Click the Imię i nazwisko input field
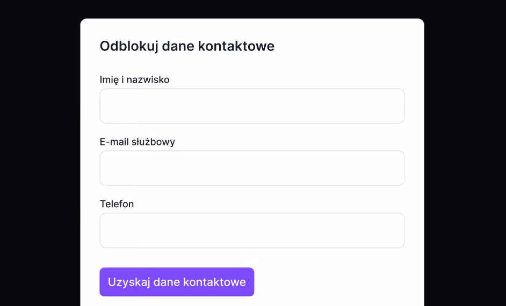Image resolution: width=506 pixels, height=306 pixels. click(252, 106)
